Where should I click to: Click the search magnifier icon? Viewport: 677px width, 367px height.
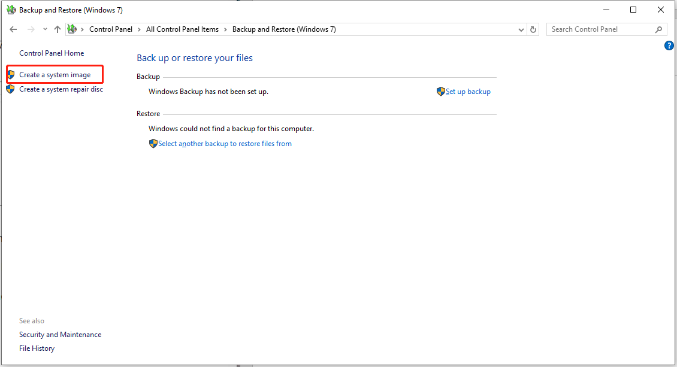(x=658, y=29)
